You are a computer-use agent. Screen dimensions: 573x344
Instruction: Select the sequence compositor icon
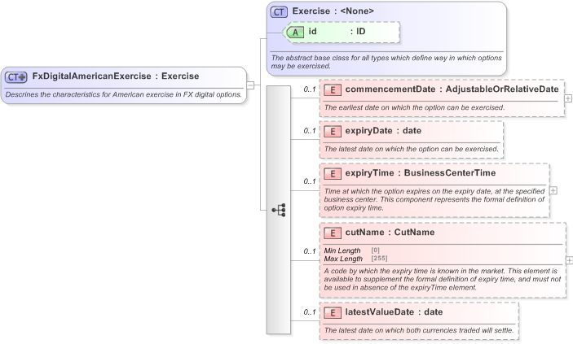coord(279,210)
